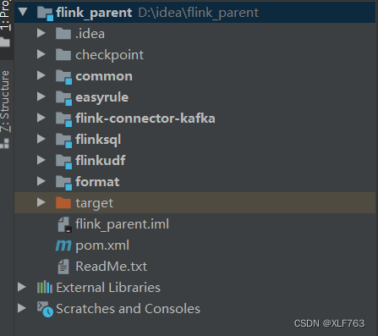Viewport: 378px width, 336px height.
Task: Click the easyrule module folder icon
Action: [x=63, y=98]
